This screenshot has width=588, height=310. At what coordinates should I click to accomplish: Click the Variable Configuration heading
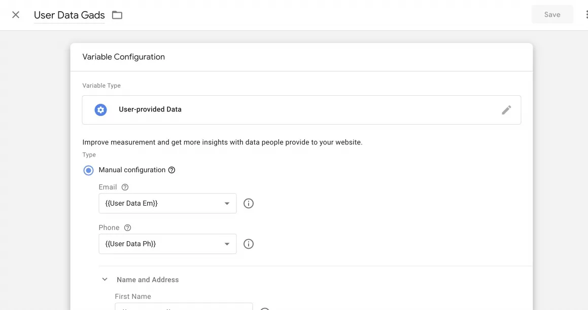(x=124, y=57)
